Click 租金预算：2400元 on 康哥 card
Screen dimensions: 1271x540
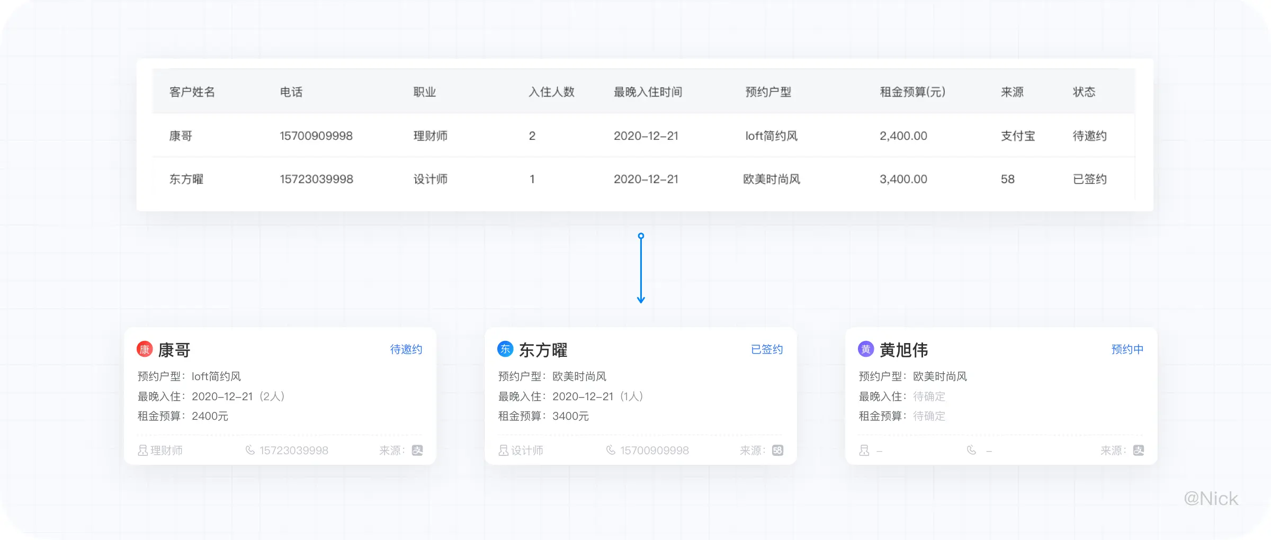click(183, 416)
